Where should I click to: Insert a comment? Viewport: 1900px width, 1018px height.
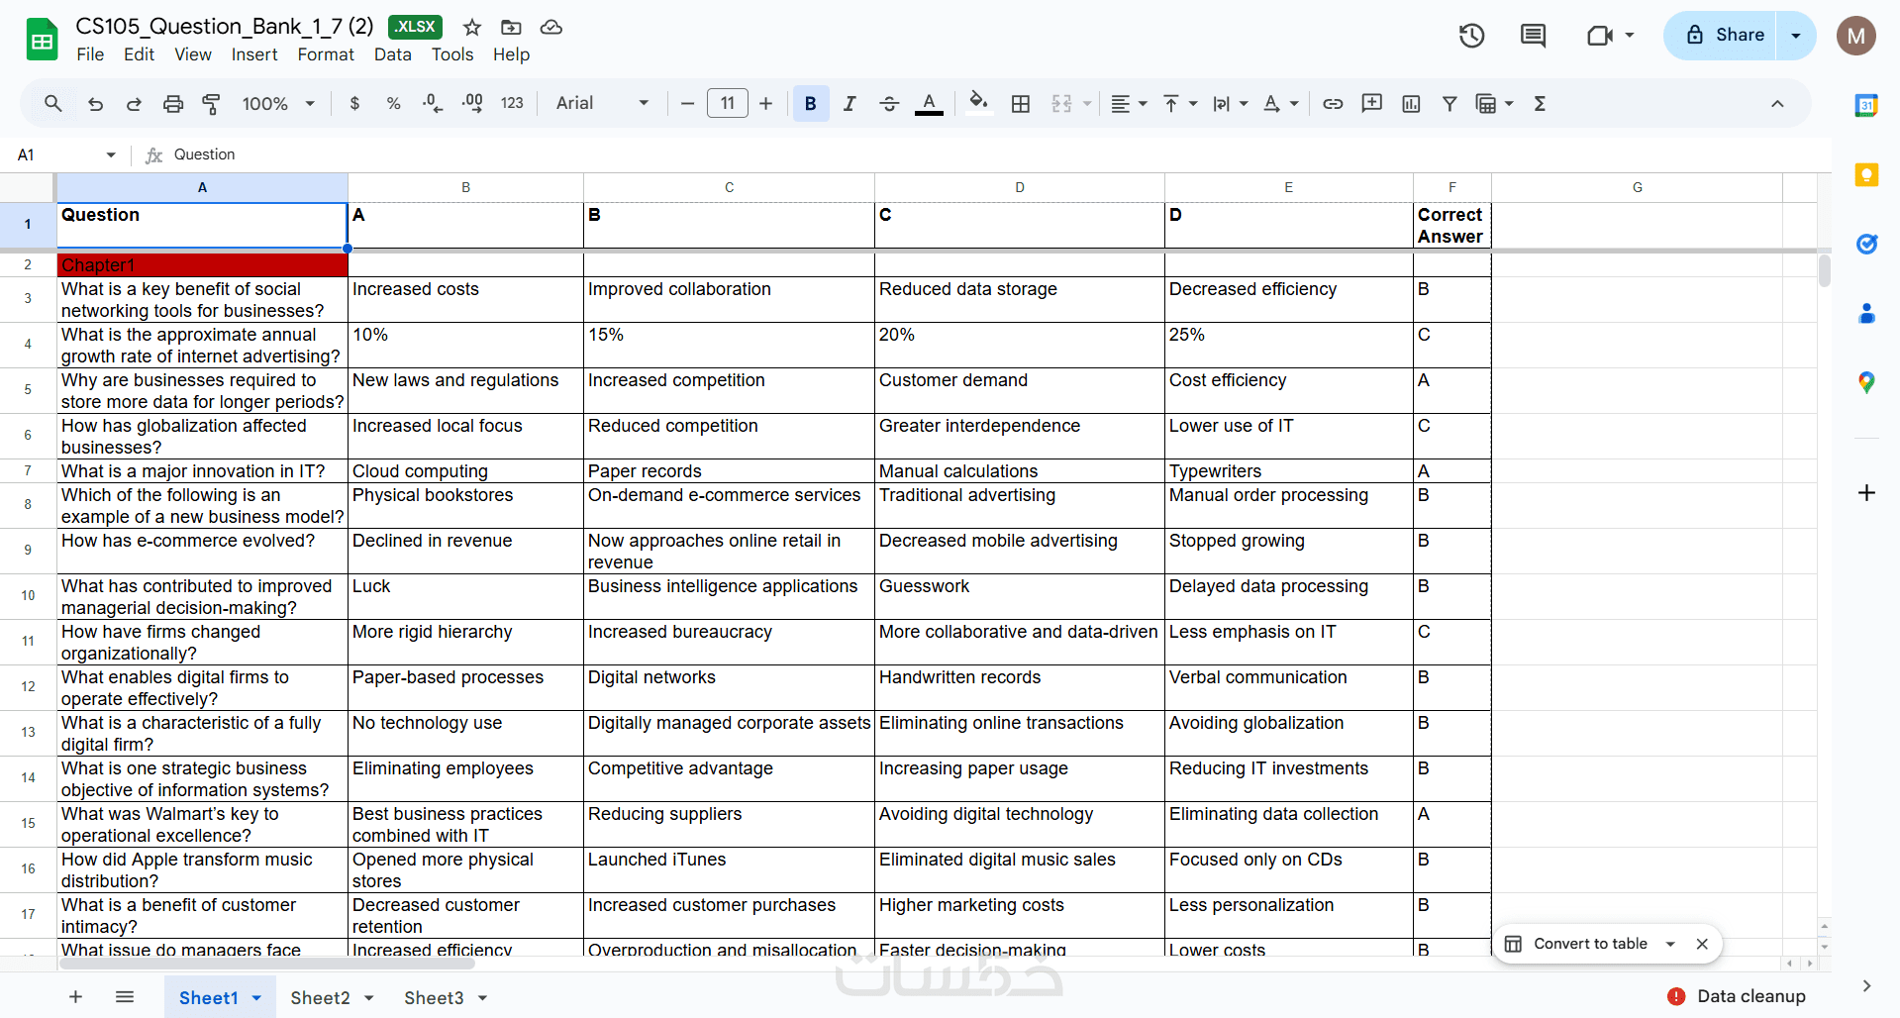click(1371, 103)
